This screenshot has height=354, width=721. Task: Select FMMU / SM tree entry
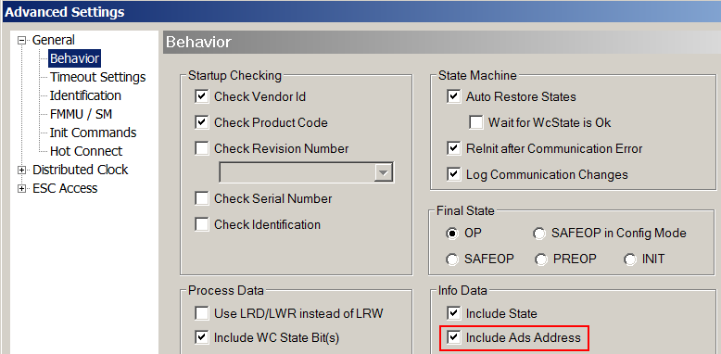click(81, 114)
